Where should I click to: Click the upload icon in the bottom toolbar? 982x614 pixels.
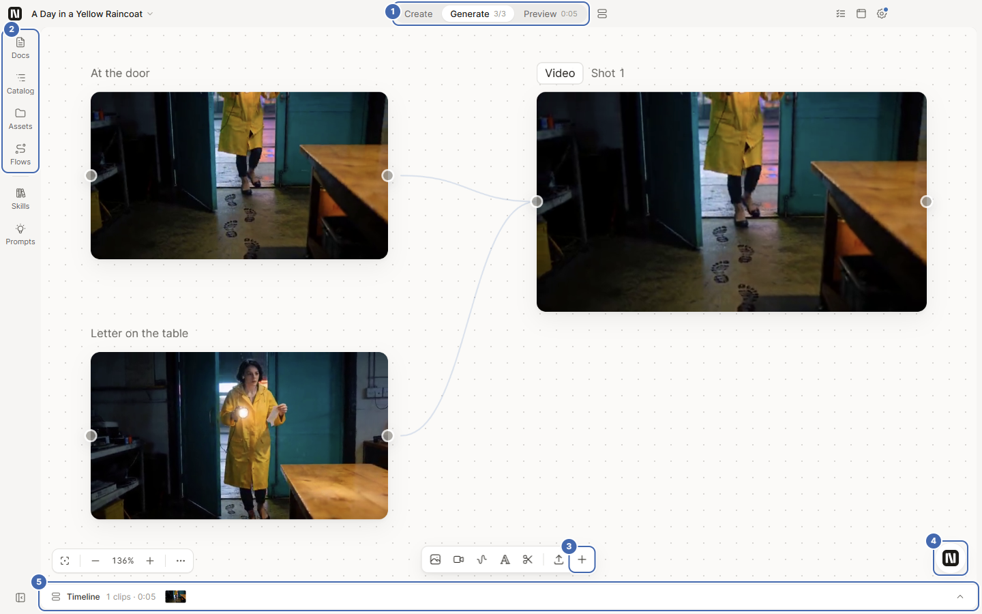pyautogui.click(x=559, y=559)
